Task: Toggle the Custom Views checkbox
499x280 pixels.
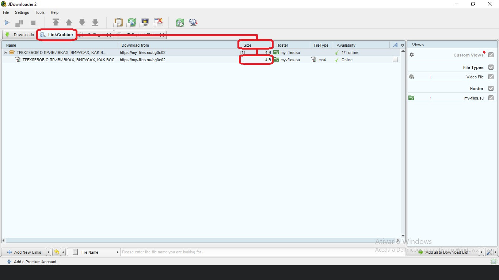Action: pos(491,55)
